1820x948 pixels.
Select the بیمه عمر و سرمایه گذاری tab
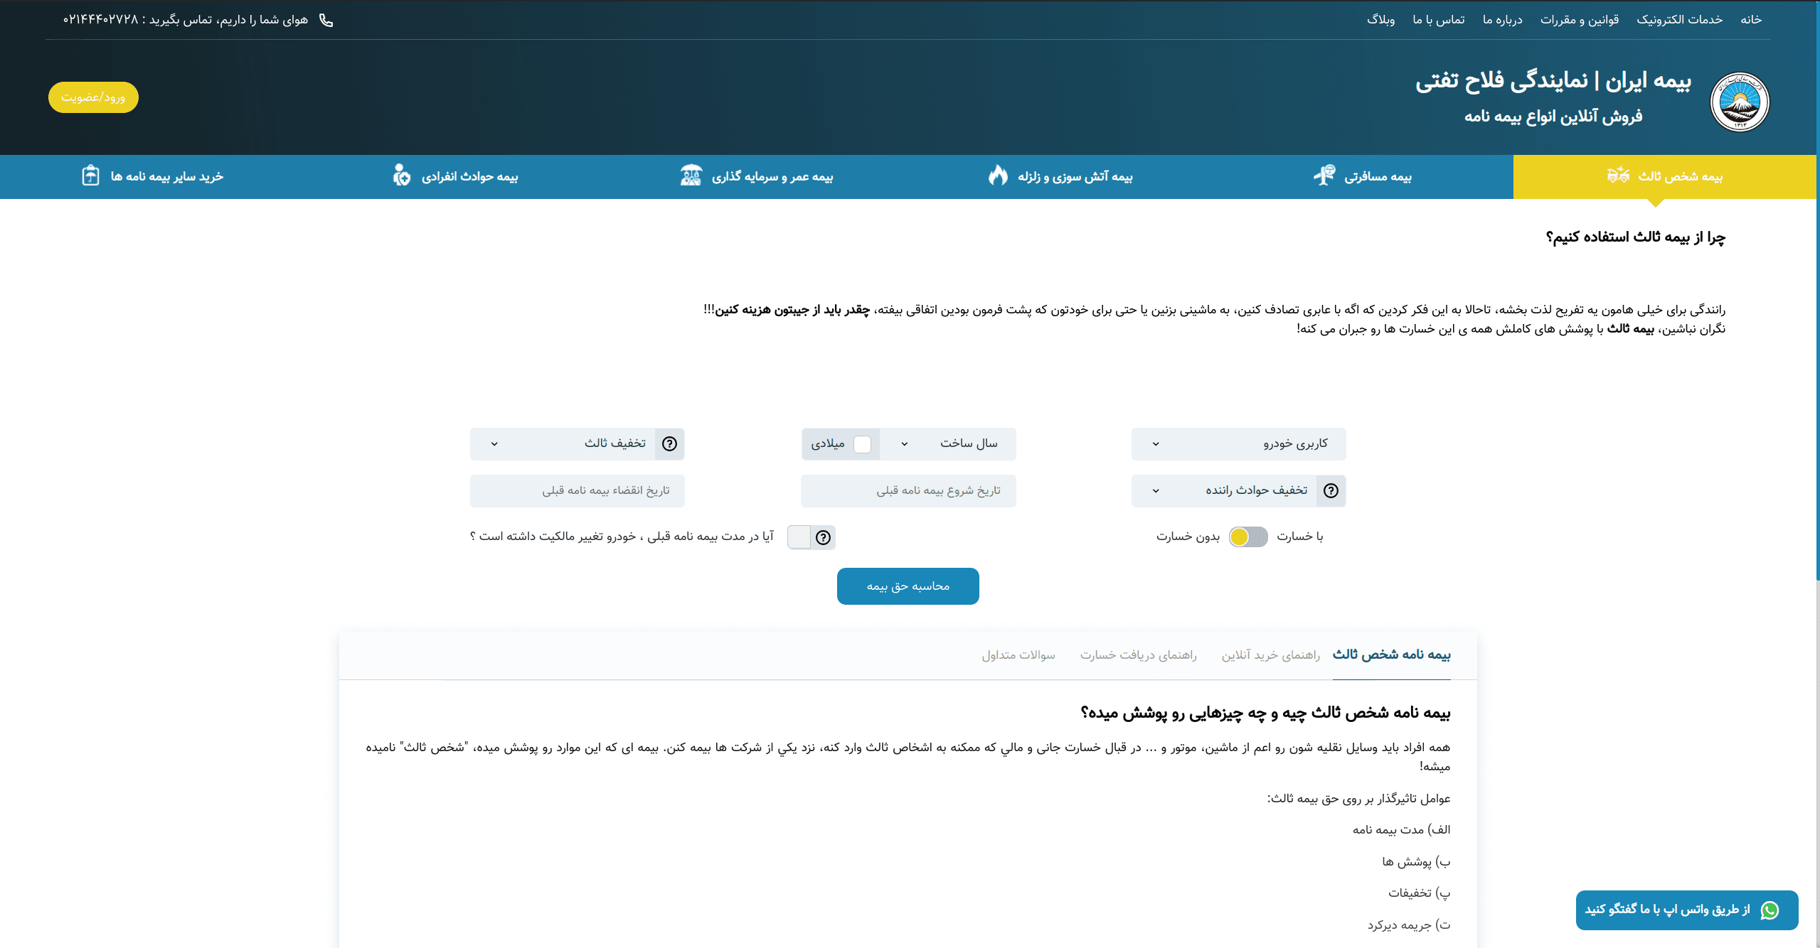pos(757,176)
